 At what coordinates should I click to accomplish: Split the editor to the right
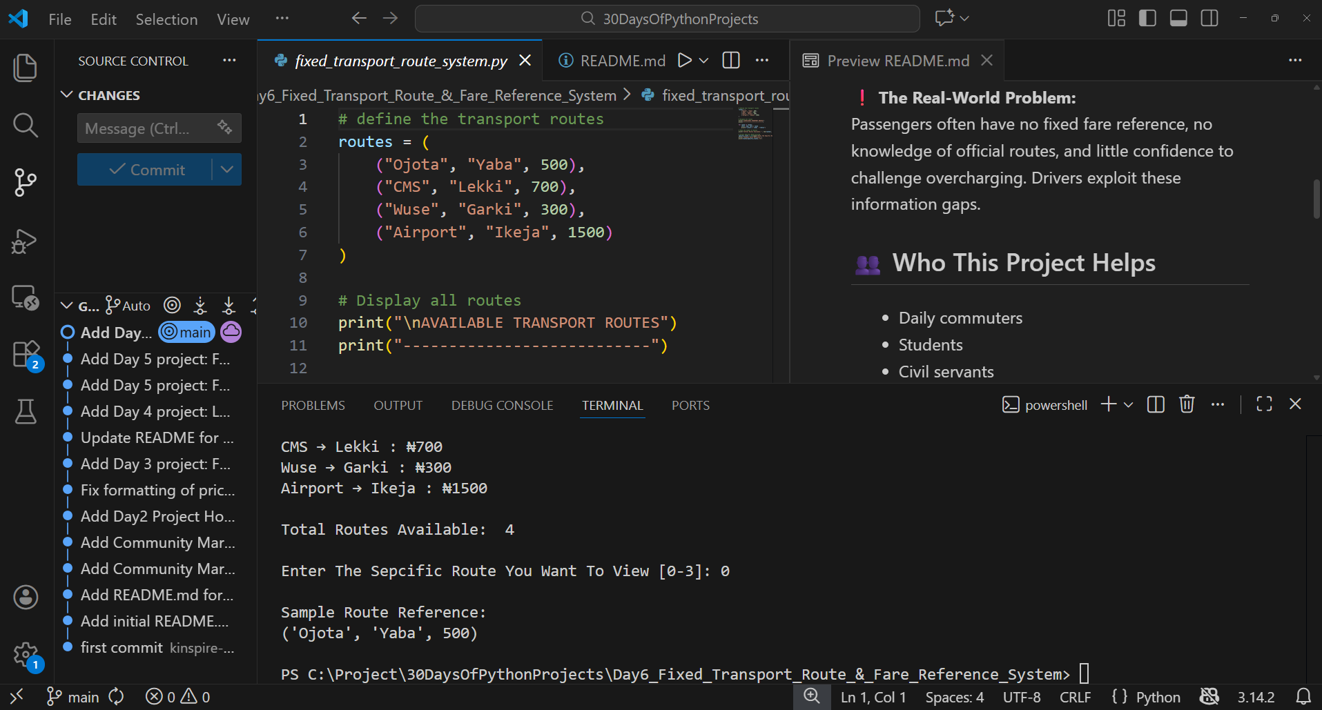click(731, 61)
